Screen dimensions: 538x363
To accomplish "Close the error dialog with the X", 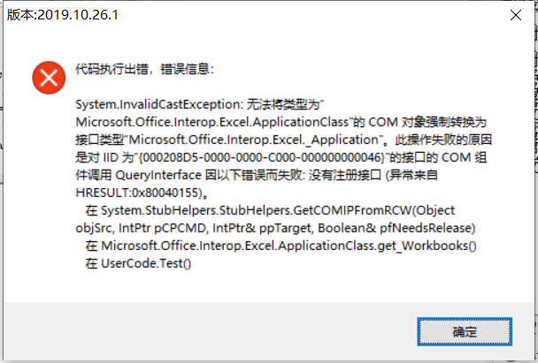I will 516,15.
